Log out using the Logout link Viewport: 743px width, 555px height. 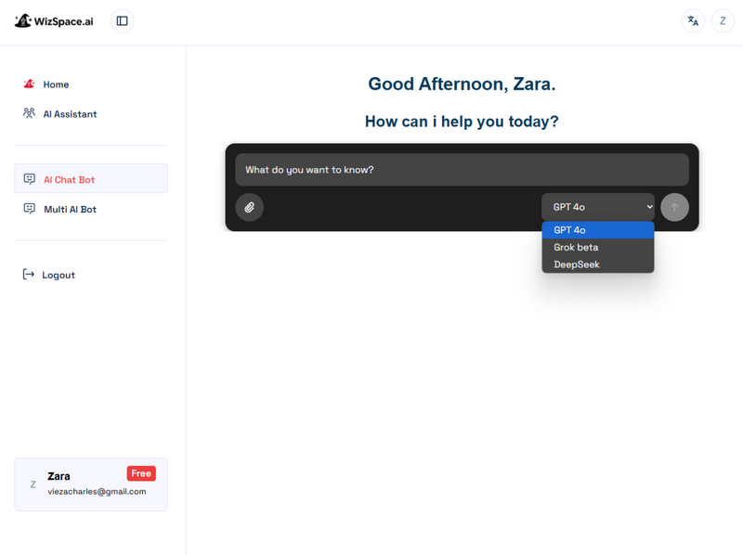(x=59, y=276)
